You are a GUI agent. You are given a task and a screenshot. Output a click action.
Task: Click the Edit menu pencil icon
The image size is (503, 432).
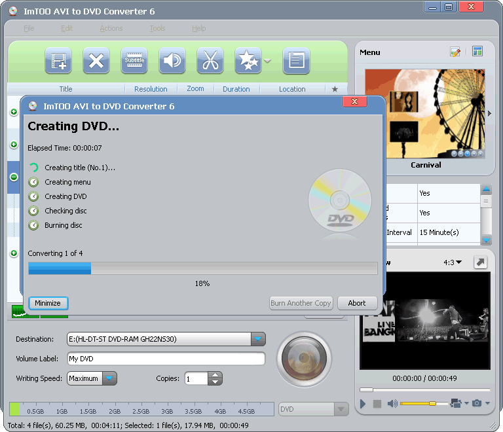[455, 52]
